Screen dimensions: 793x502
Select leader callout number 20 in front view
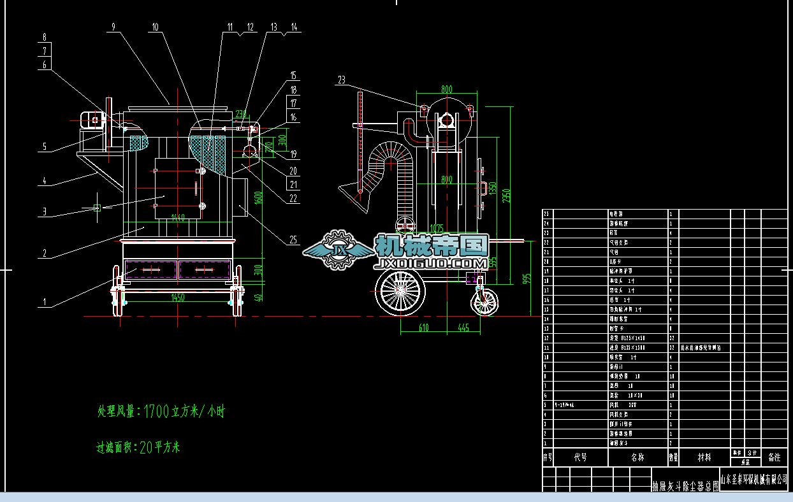coord(293,170)
